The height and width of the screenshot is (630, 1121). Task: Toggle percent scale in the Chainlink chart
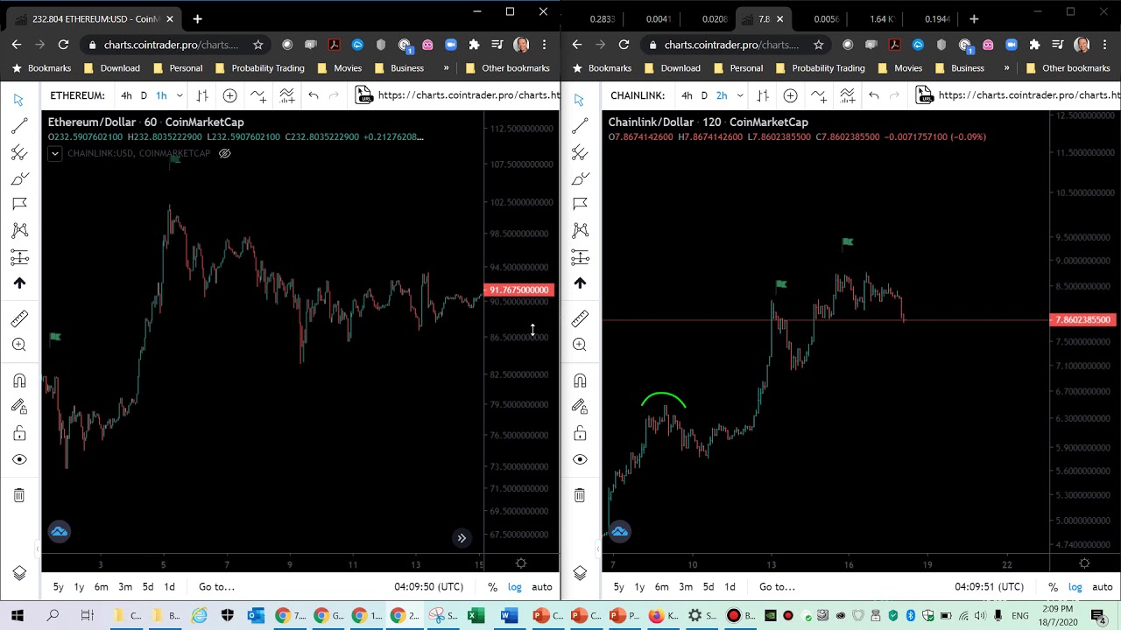[1053, 587]
